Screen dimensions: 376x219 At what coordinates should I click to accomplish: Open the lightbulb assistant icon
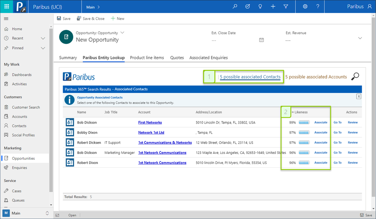(260, 6)
